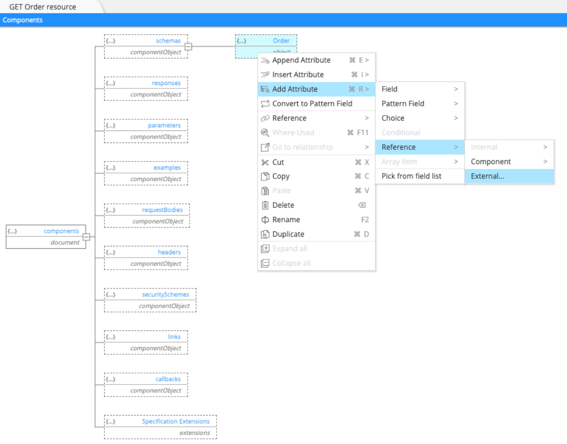This screenshot has height=444, width=567.
Task: Toggle open the responses node placeholder
Action: click(x=111, y=83)
